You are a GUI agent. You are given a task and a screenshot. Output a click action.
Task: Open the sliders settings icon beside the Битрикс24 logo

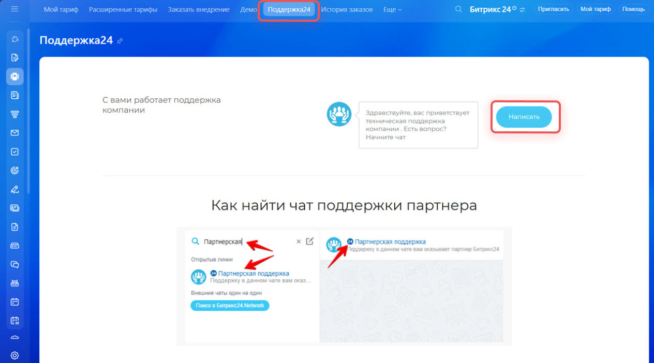click(523, 10)
